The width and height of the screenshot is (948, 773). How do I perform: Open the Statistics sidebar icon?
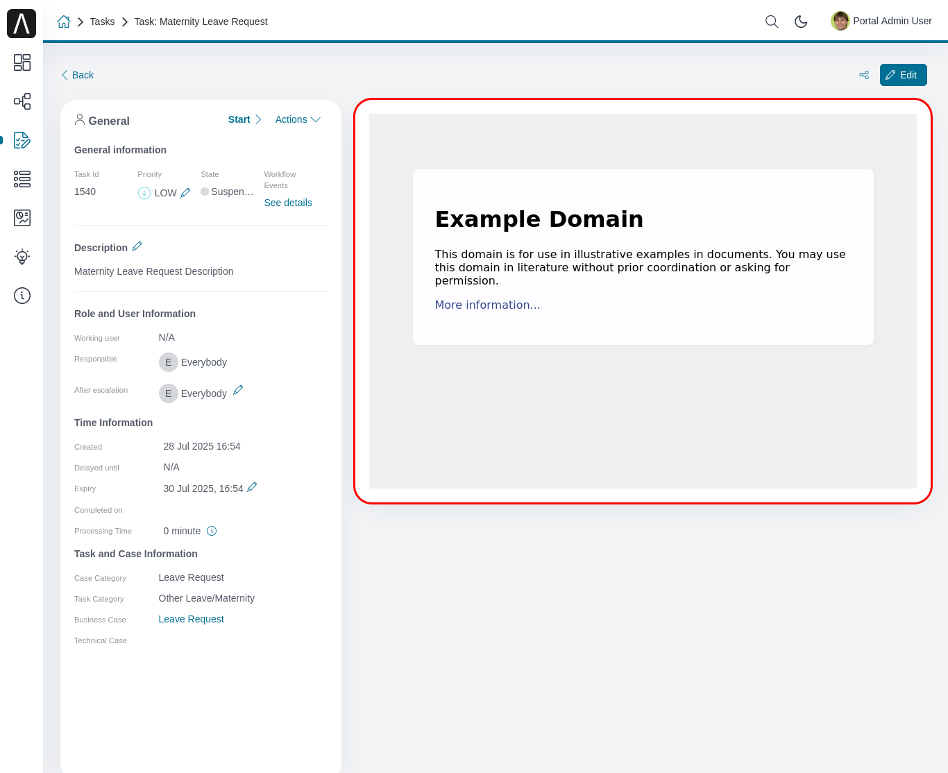click(x=22, y=217)
